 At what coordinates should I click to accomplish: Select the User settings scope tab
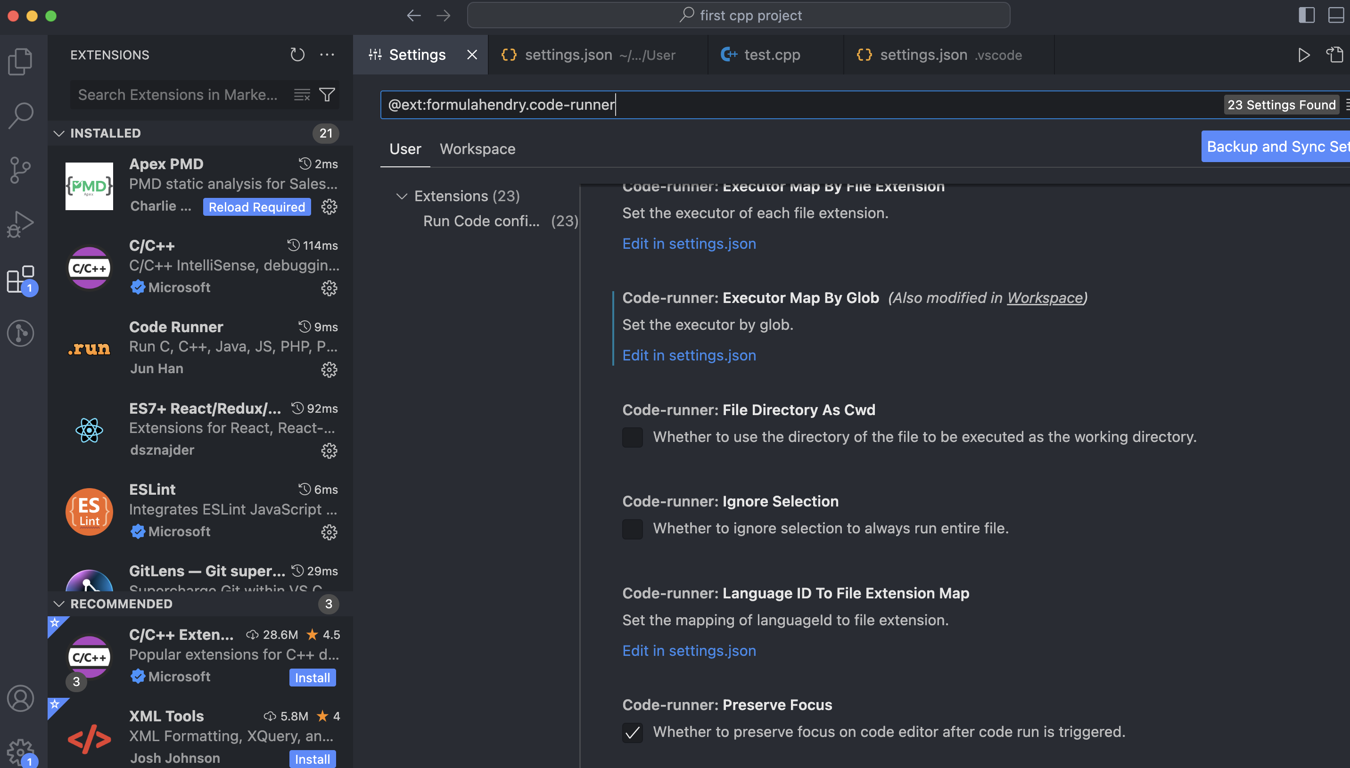(405, 149)
